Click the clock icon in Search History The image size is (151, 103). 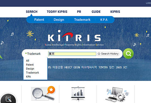point(99,54)
